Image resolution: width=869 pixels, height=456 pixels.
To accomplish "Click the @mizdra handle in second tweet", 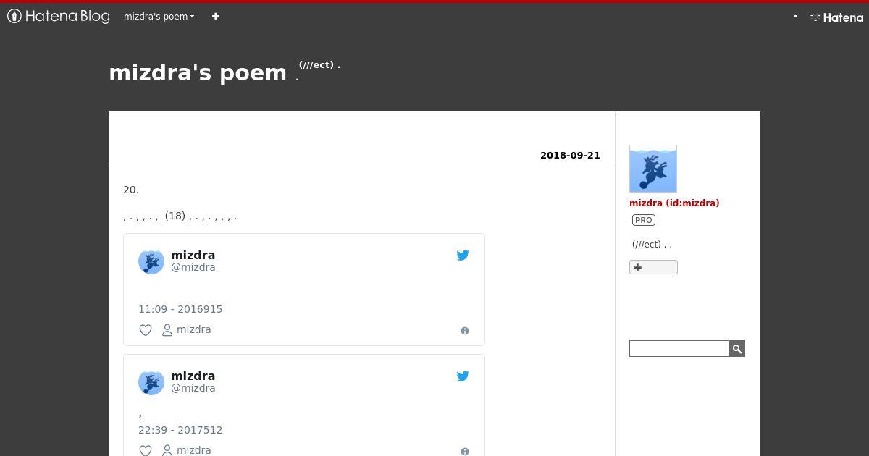I will [193, 388].
